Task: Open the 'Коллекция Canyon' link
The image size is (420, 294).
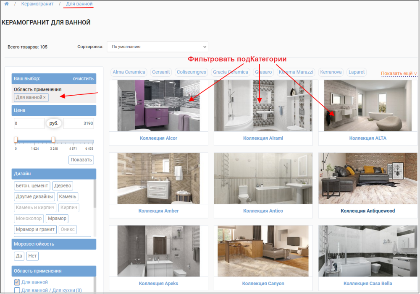Action: [263, 284]
